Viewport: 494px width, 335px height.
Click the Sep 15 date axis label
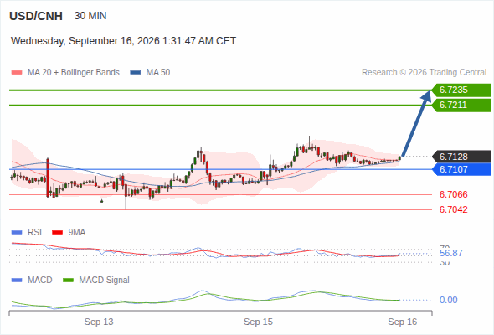click(258, 322)
